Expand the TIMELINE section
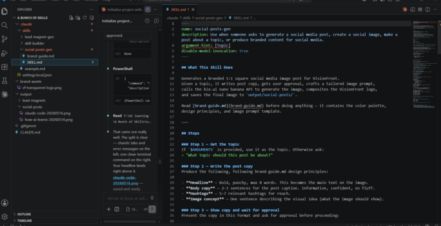 pyautogui.click(x=55, y=220)
